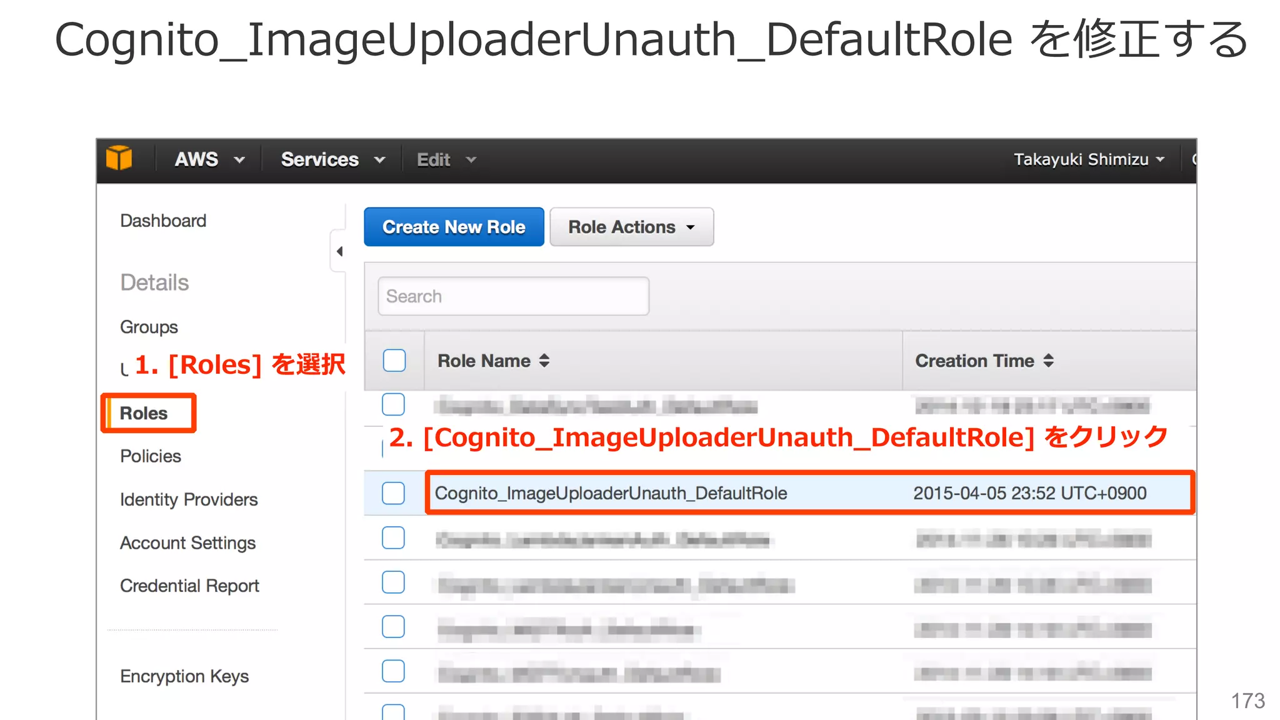
Task: Check the first blurred role row checkbox
Action: (393, 404)
